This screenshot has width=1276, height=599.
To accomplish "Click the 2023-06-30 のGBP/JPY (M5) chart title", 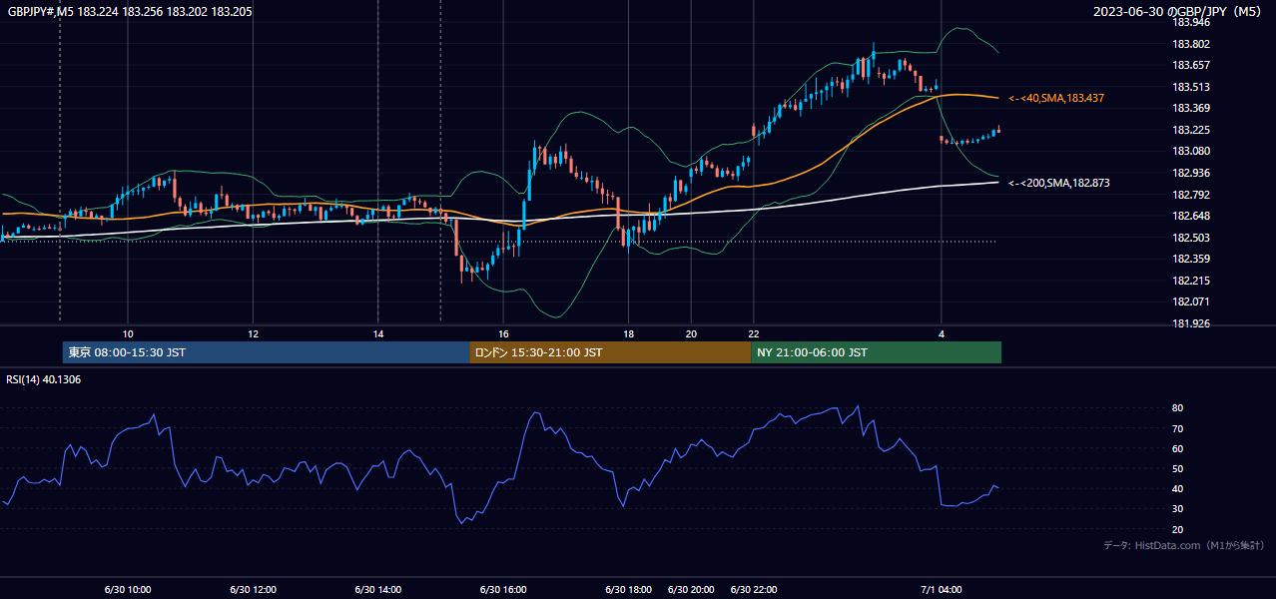I will (x=1178, y=11).
